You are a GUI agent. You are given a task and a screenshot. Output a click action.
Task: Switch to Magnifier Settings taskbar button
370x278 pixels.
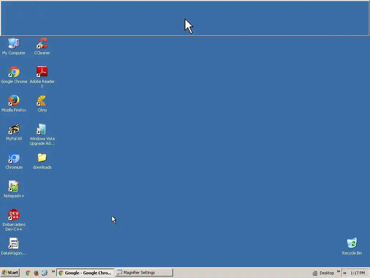coord(144,273)
